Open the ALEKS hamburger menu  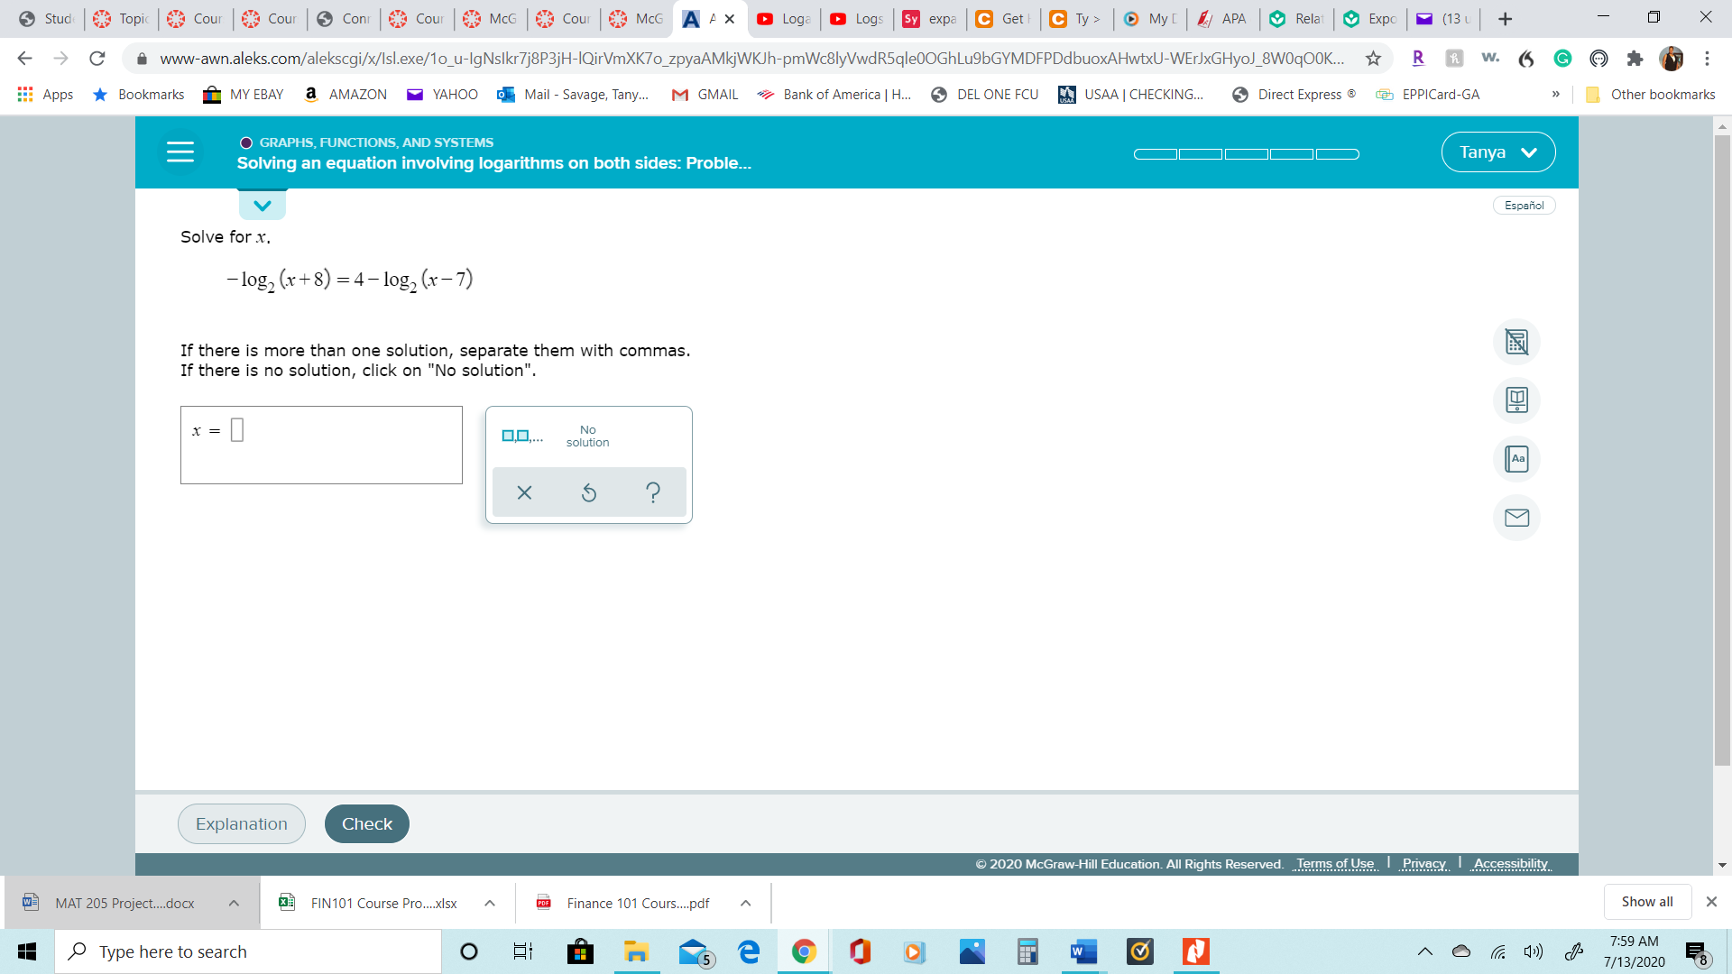(180, 152)
